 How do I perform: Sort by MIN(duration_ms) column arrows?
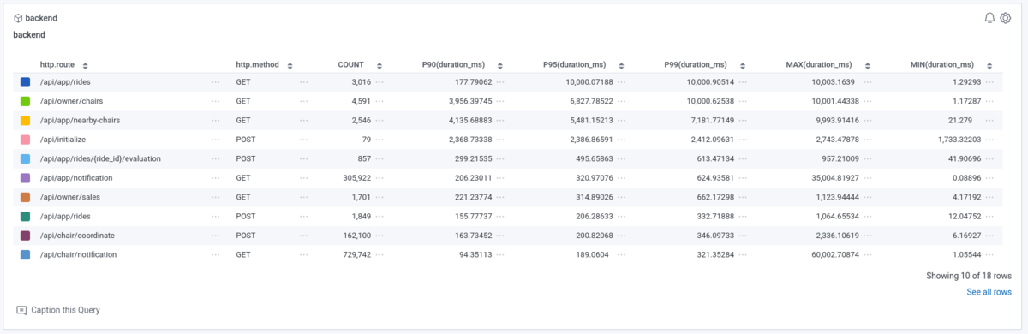[x=989, y=65]
